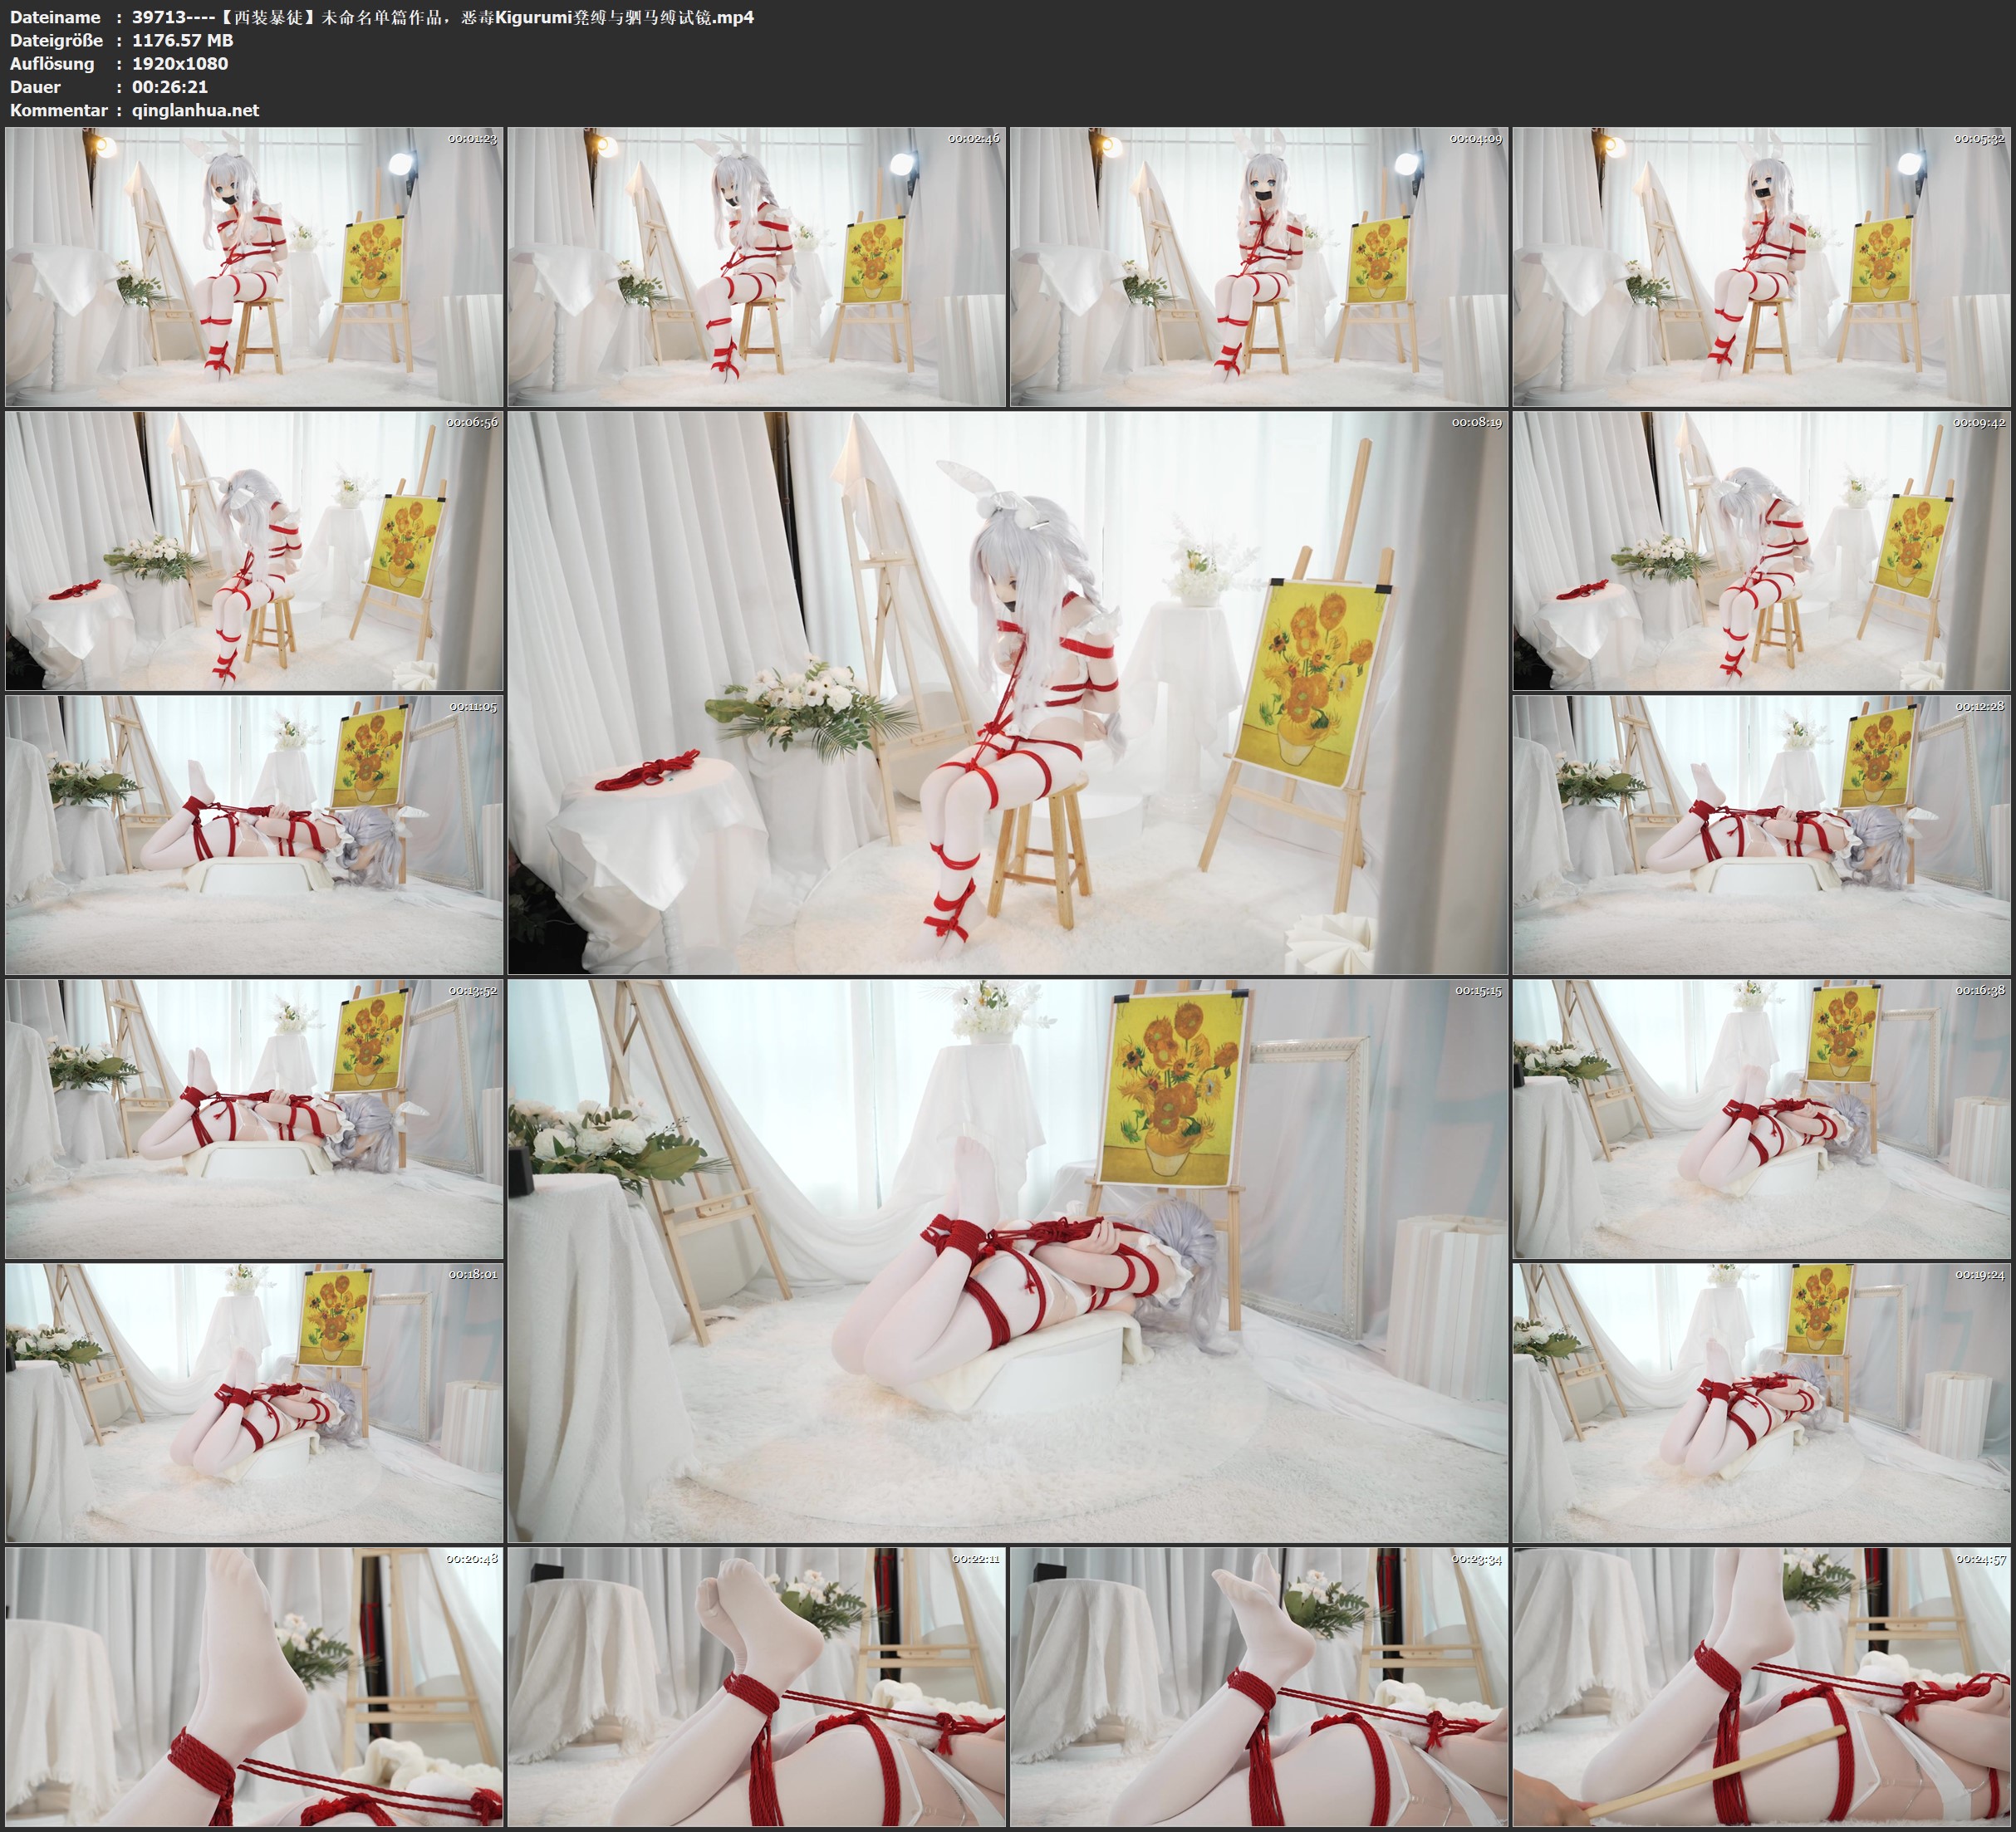
Task: Click the 1920x1080 Auflösung value
Action: coord(180,64)
